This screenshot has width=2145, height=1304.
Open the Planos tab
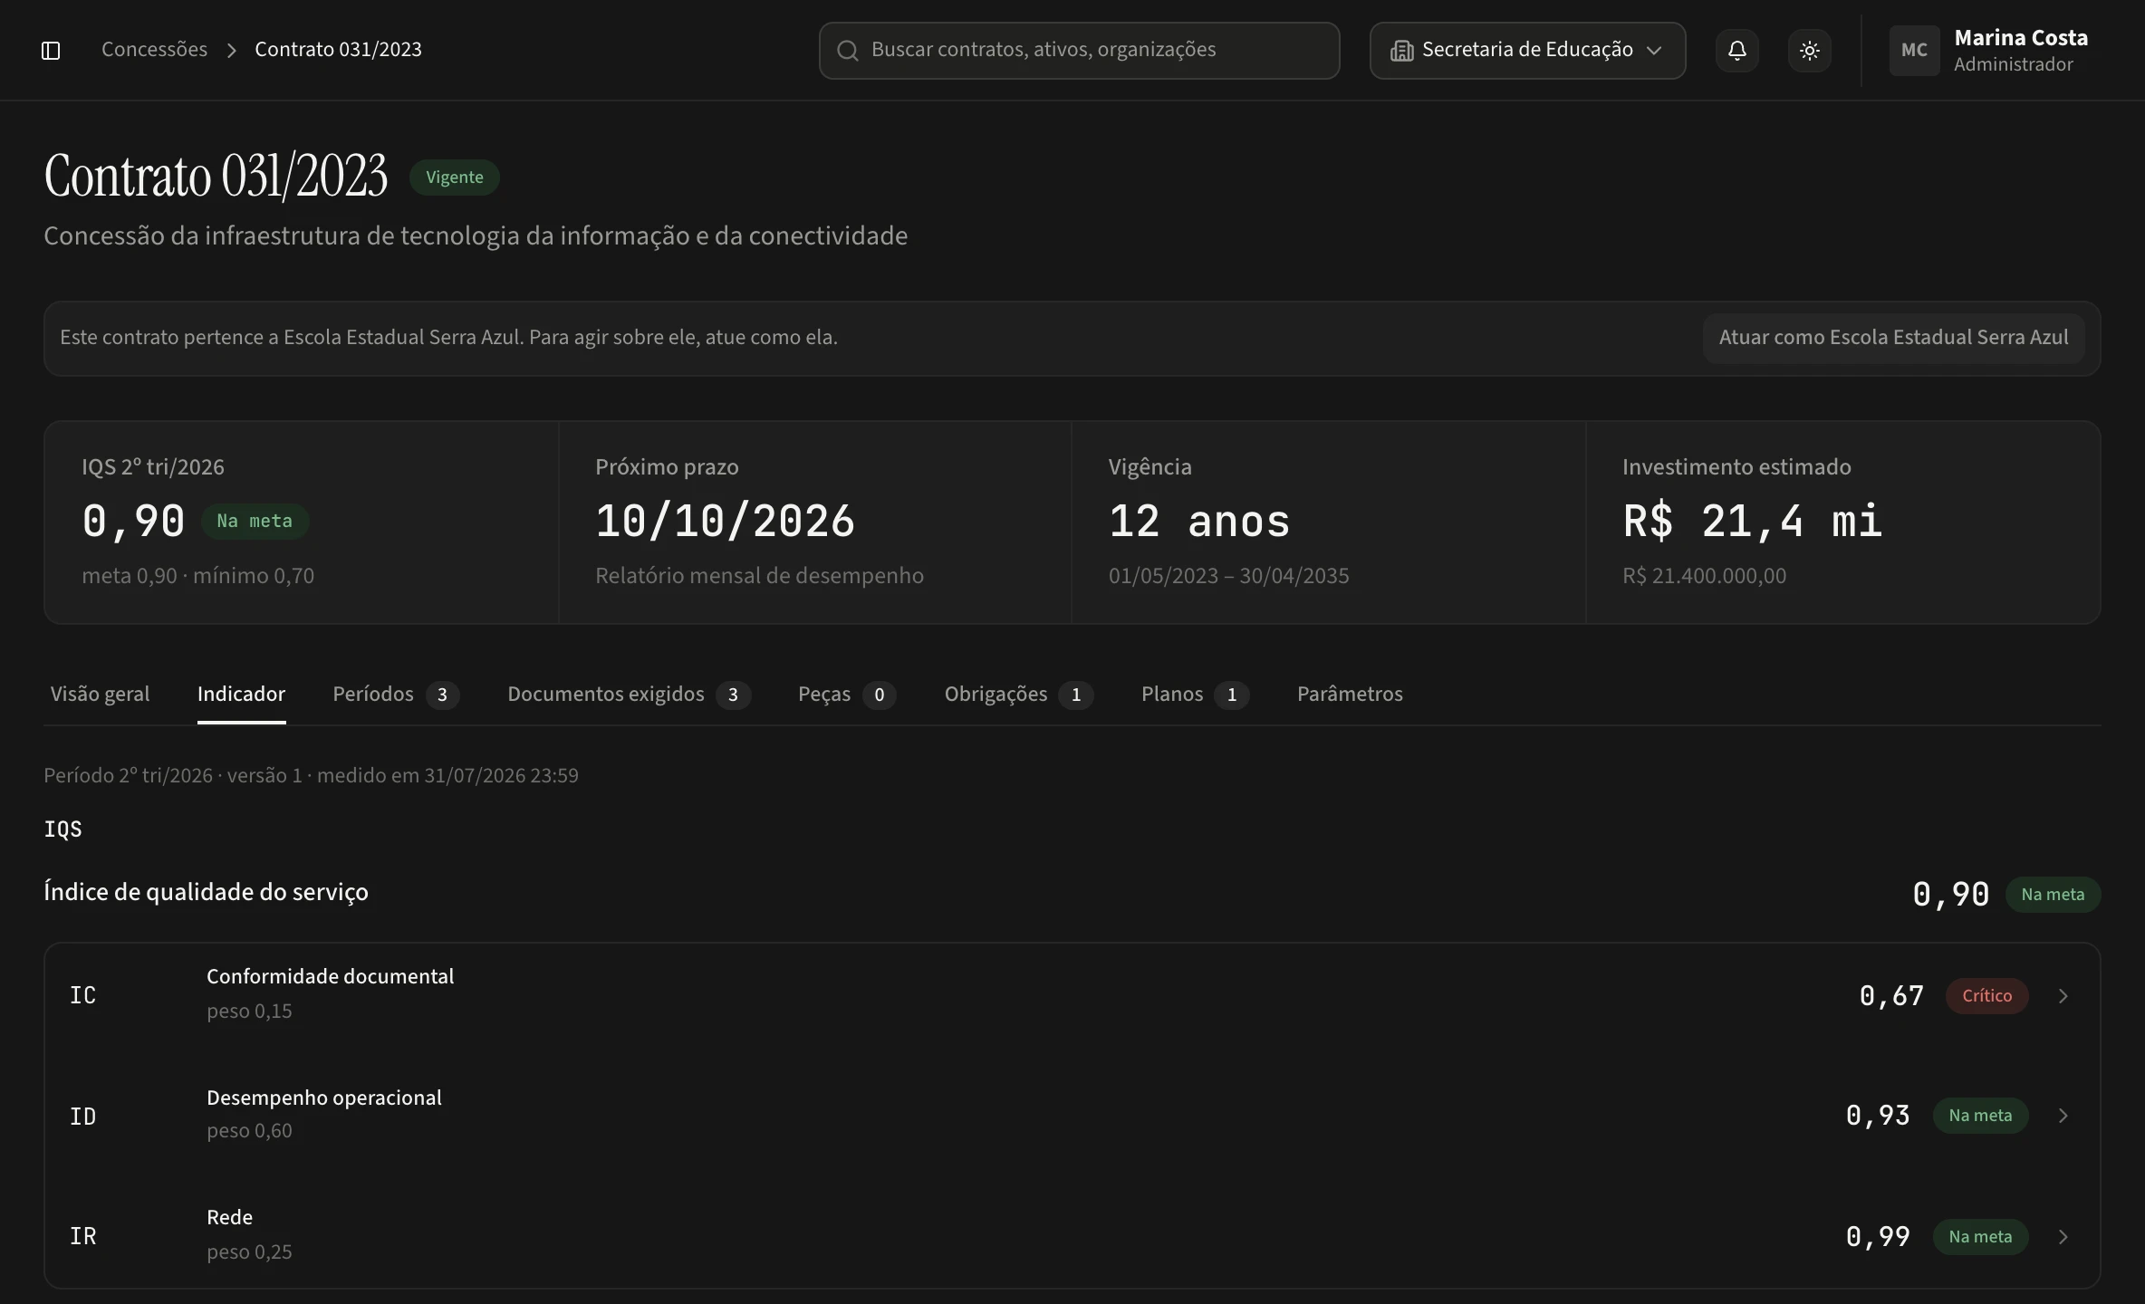click(1196, 695)
